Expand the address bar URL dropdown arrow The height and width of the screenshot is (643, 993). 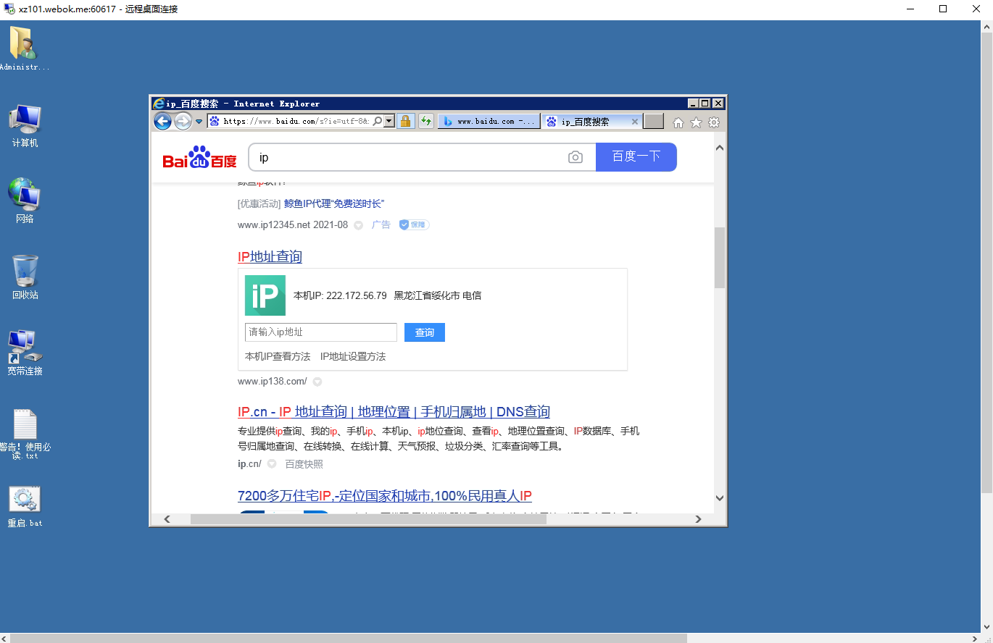click(389, 122)
